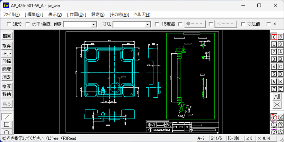Click layer button 4 in the square layer grid
This screenshot has width=284, height=142.
(x=274, y=67)
